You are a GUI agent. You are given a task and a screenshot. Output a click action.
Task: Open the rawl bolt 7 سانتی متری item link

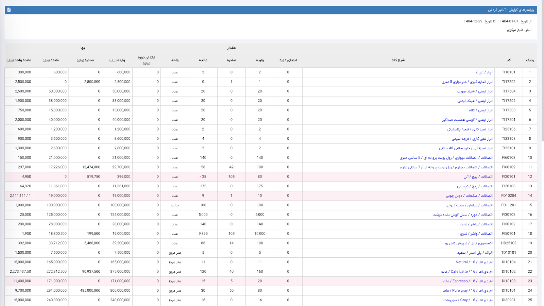point(446,167)
